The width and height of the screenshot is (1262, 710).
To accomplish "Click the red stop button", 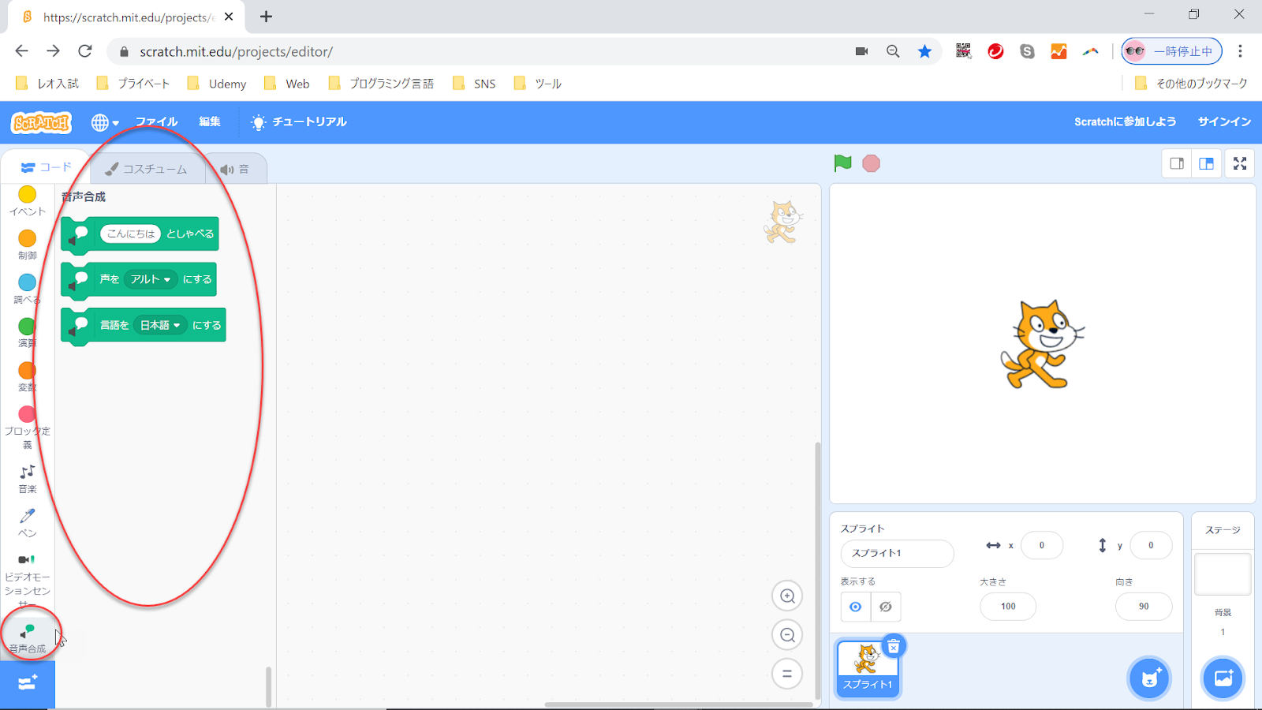I will pyautogui.click(x=871, y=163).
